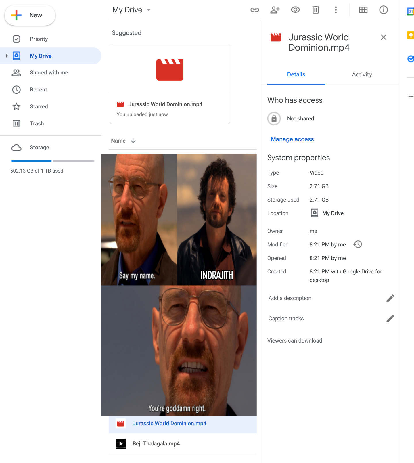Click the Get link icon
The height and width of the screenshot is (463, 414).
(255, 10)
